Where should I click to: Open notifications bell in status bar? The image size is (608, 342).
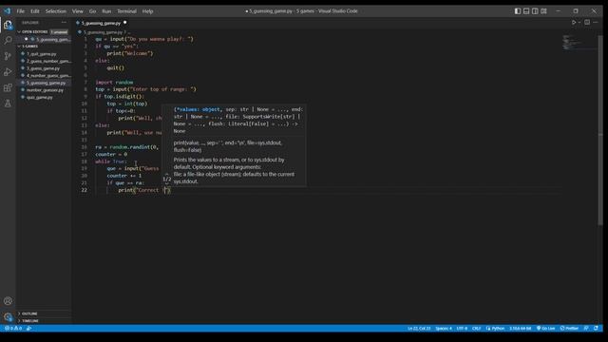(x=596, y=328)
